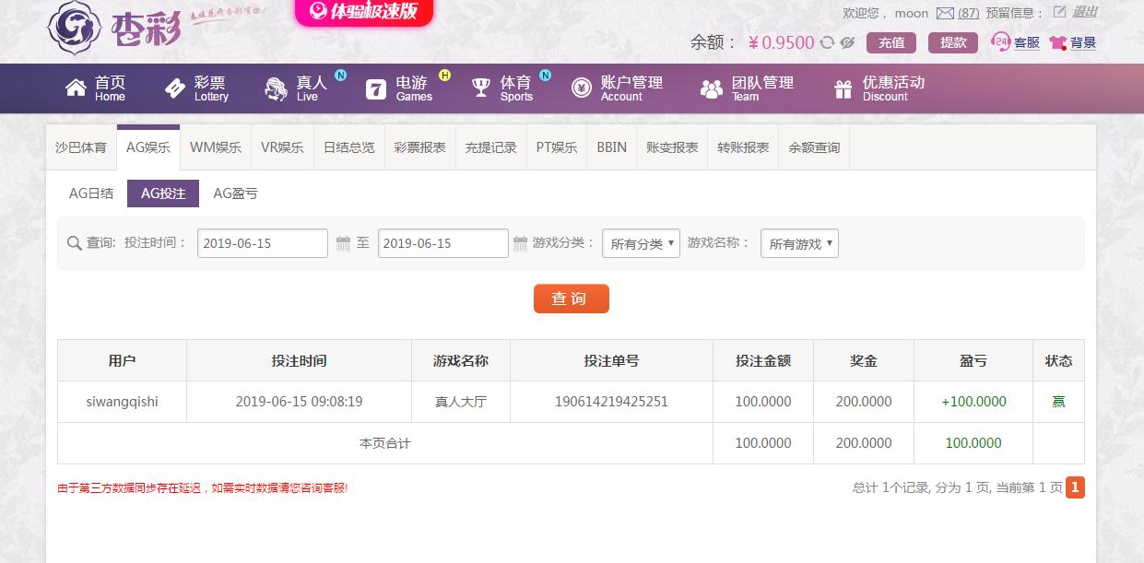This screenshot has height=563, width=1144.
Task: Open 客服 customer service link
Action: tap(1027, 42)
